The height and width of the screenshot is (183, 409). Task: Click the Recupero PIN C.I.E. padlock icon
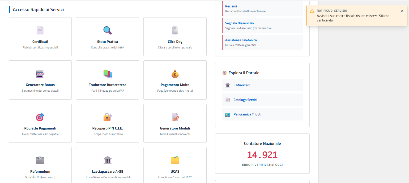[x=108, y=117]
